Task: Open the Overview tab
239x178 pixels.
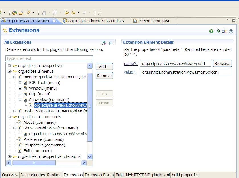Action: click(10, 175)
